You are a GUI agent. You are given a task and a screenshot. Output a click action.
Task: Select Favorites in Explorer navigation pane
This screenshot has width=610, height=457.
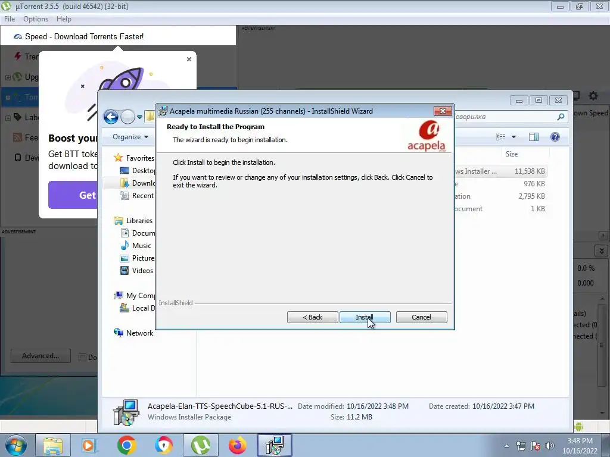[x=134, y=158]
